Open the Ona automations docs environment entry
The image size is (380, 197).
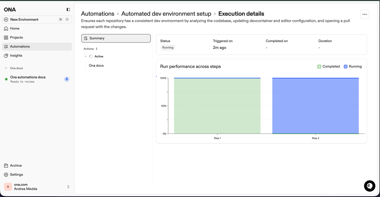(28, 79)
